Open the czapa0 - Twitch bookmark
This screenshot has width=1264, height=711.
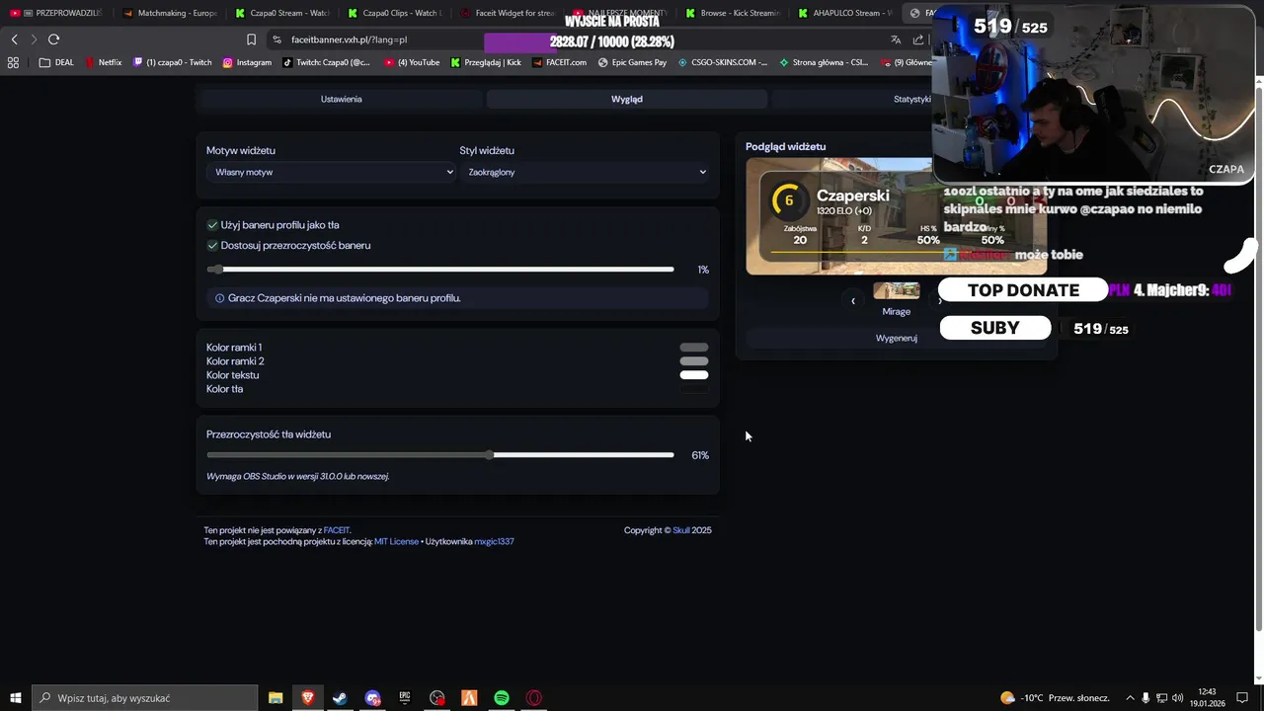coord(172,62)
